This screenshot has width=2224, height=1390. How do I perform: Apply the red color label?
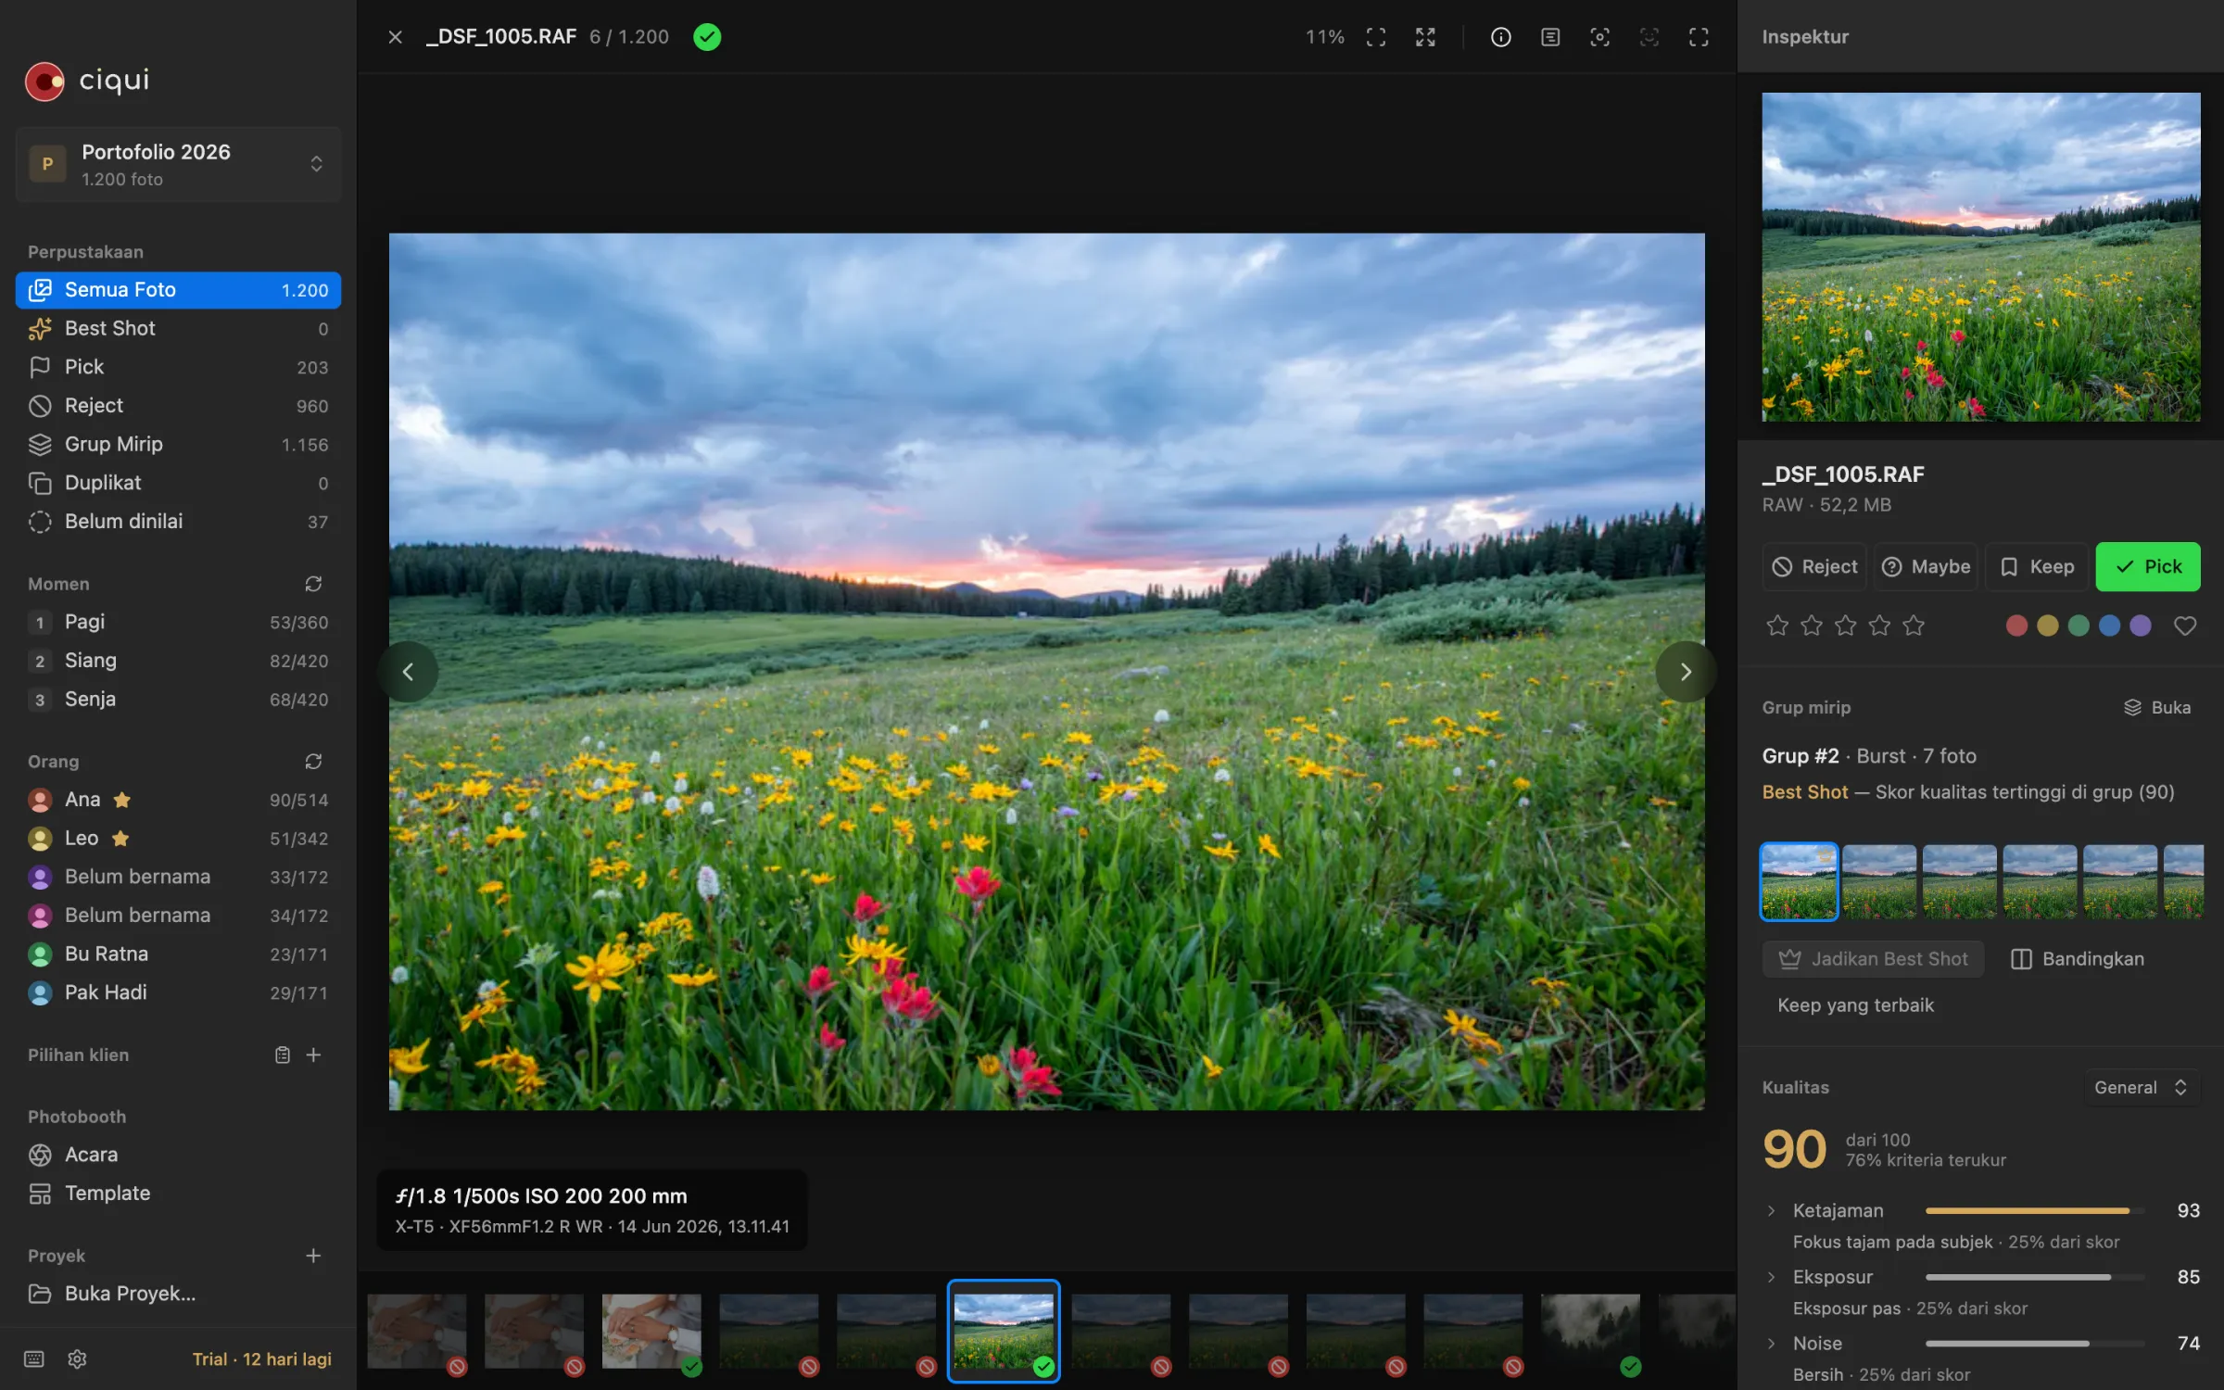[x=2016, y=625]
